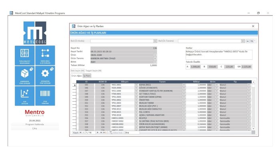The height and width of the screenshot is (157, 280).
Task: Open Bileşen dropdown for HMD07.0002 row
Action: coord(136,121)
